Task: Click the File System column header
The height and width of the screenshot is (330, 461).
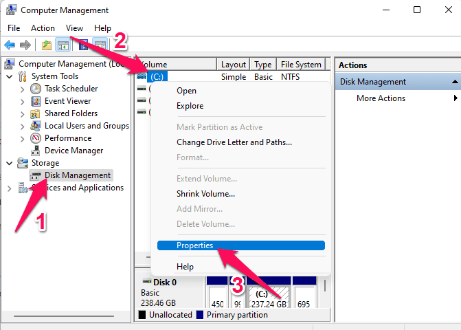Action: (x=301, y=65)
